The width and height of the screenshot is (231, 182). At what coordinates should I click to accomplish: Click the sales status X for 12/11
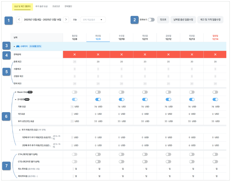click(145, 55)
